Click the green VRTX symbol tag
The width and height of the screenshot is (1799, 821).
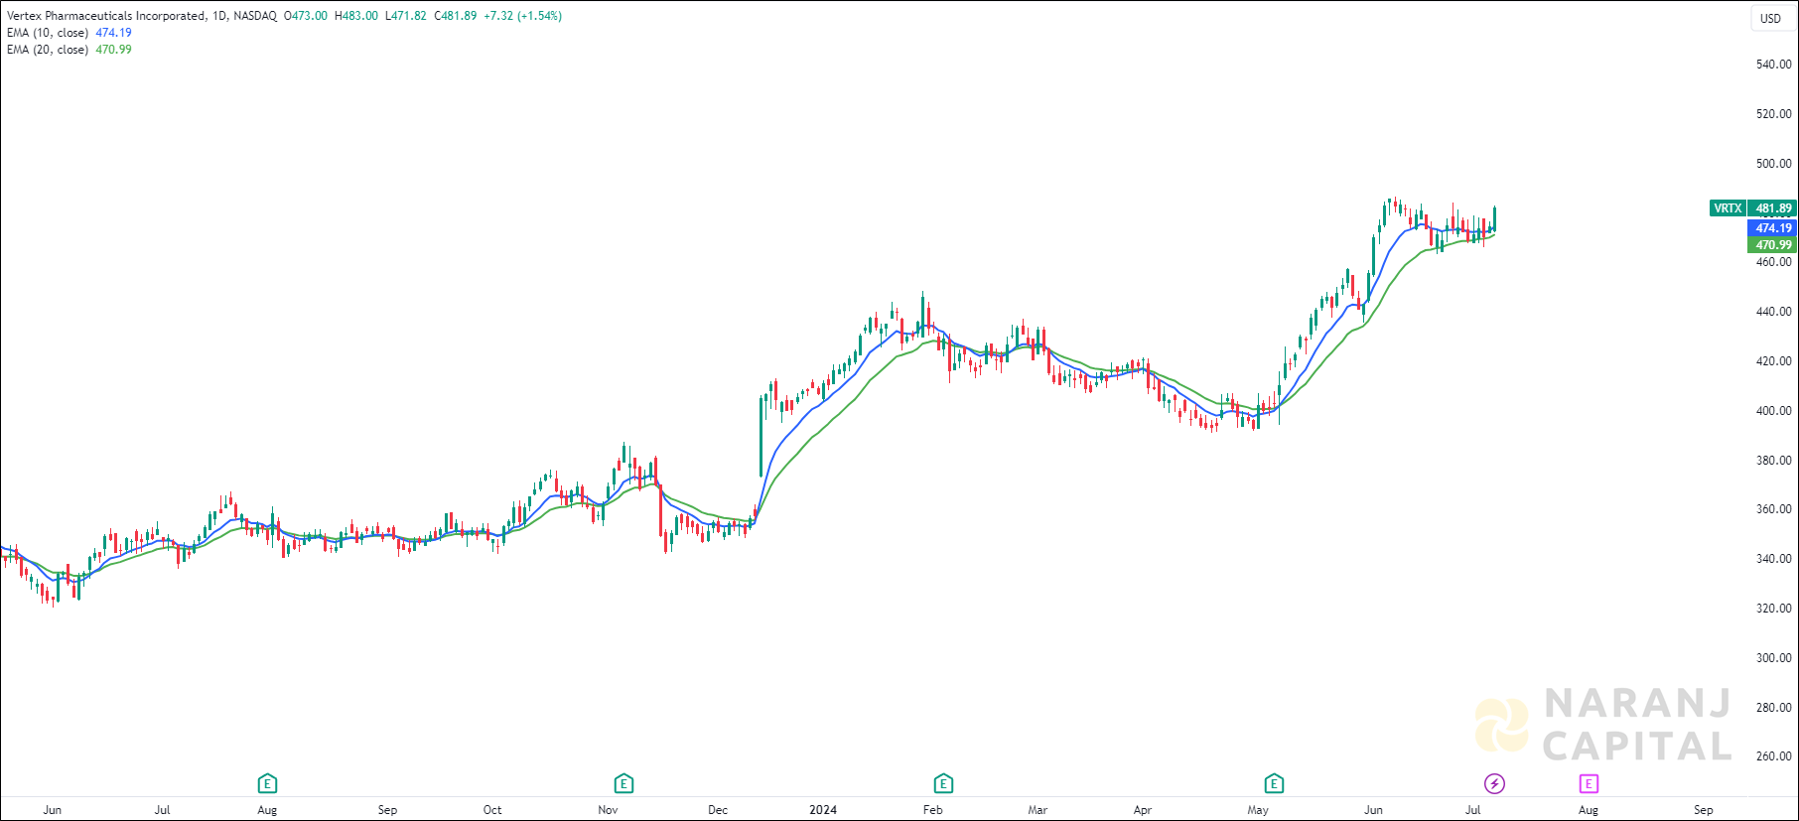coord(1728,208)
